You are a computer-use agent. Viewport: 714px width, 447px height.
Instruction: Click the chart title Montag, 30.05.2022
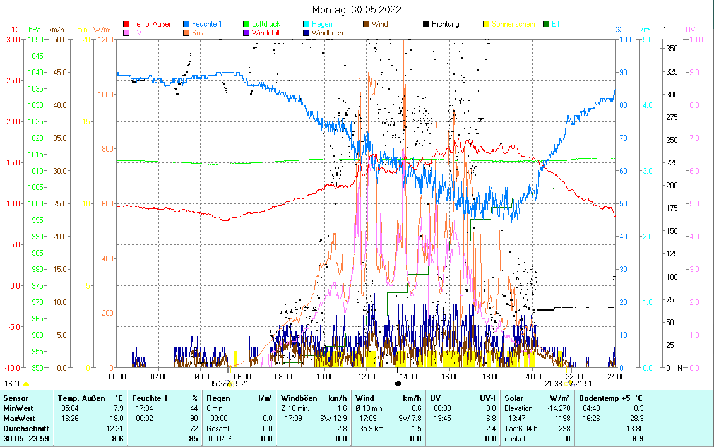[x=357, y=9]
